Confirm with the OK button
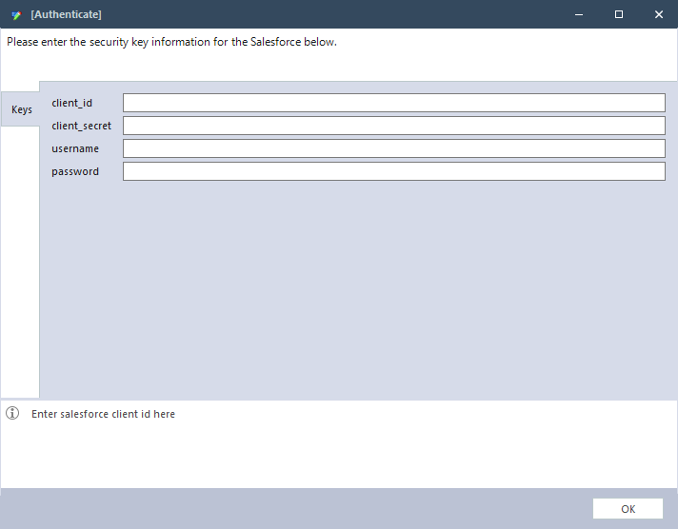Viewport: 678px width, 529px height. click(628, 509)
